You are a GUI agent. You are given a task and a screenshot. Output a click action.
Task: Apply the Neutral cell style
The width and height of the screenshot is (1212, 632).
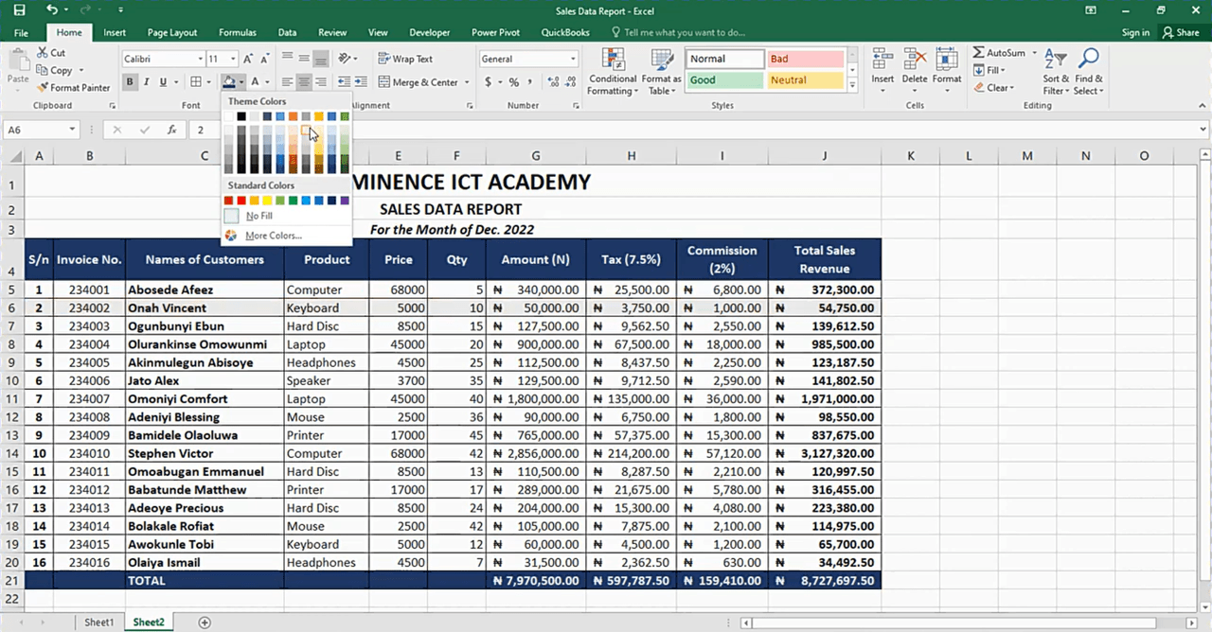805,80
